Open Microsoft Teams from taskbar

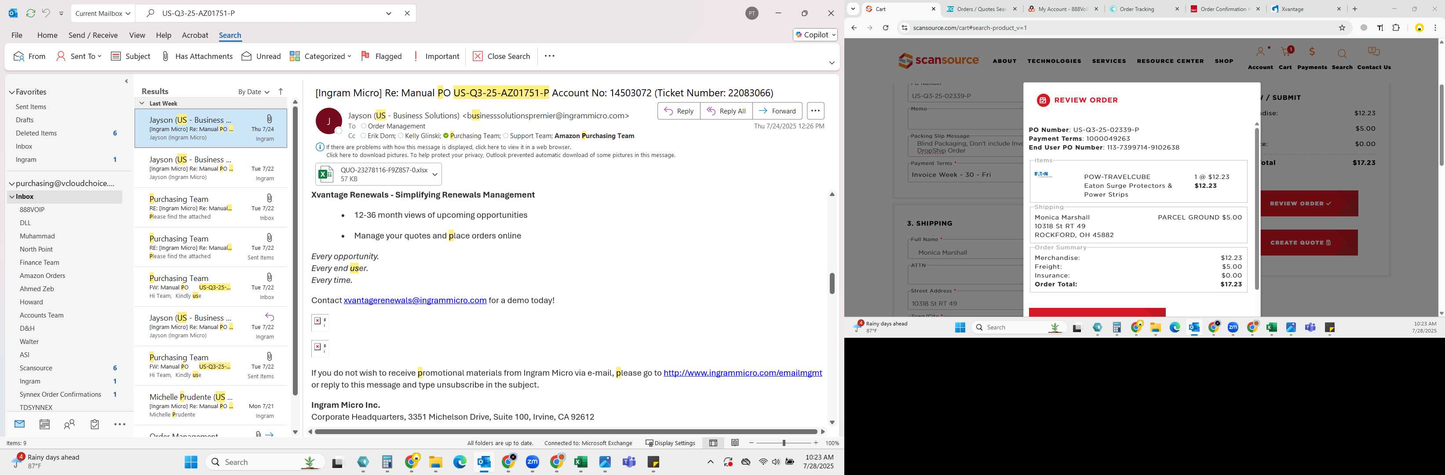629,462
